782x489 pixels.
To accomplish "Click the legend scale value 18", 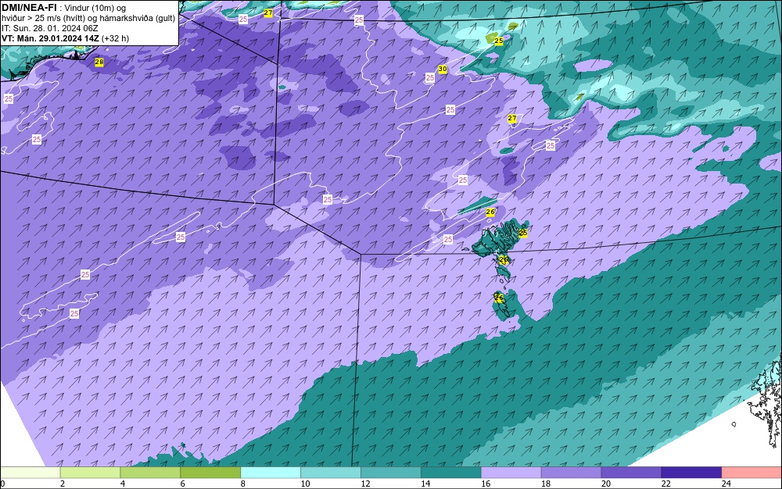I will [x=546, y=484].
